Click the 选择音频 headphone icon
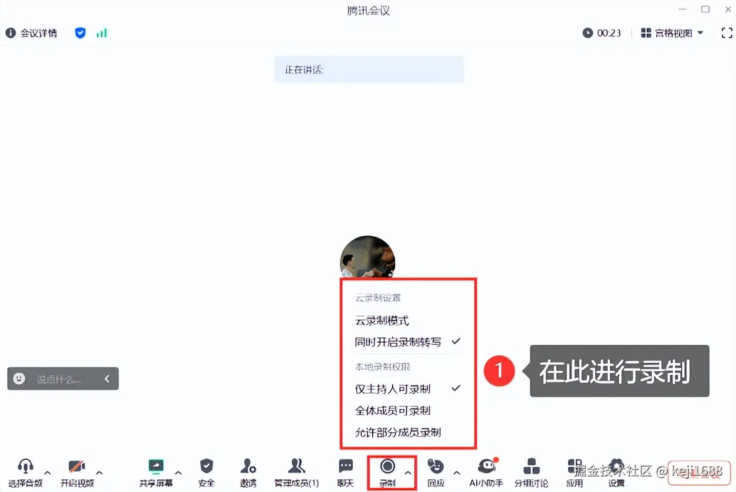This screenshot has height=492, width=736. (25, 466)
